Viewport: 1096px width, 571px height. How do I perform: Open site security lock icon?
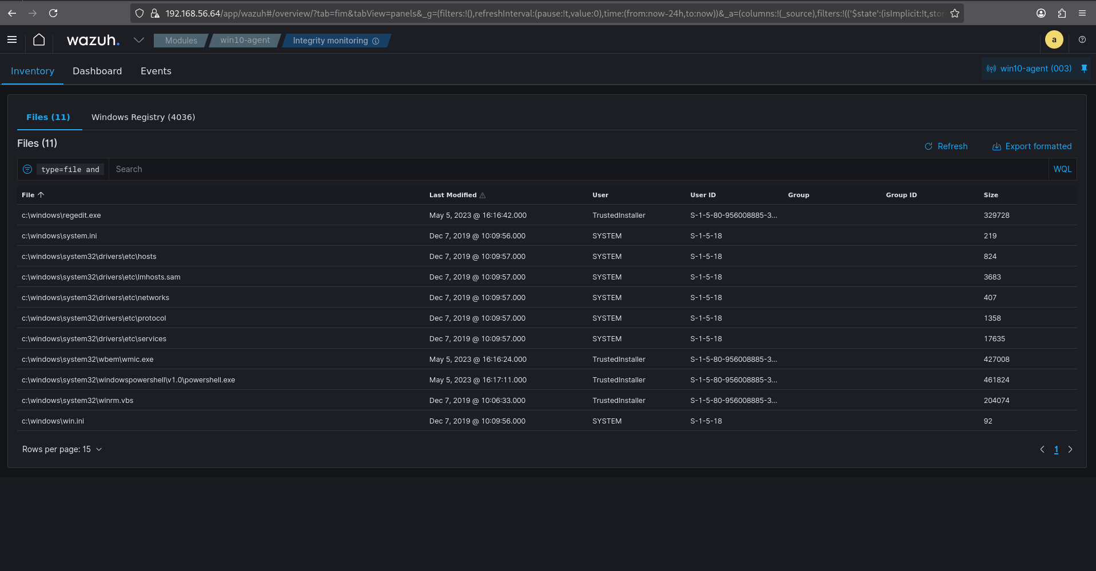click(155, 13)
